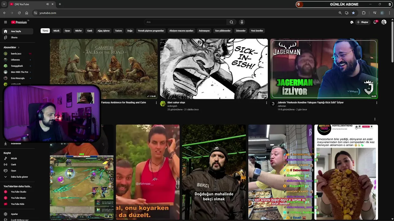Viewport: 394px width, 221px height.
Task: Click the youtube.com address bar
Action: [x=185, y=13]
